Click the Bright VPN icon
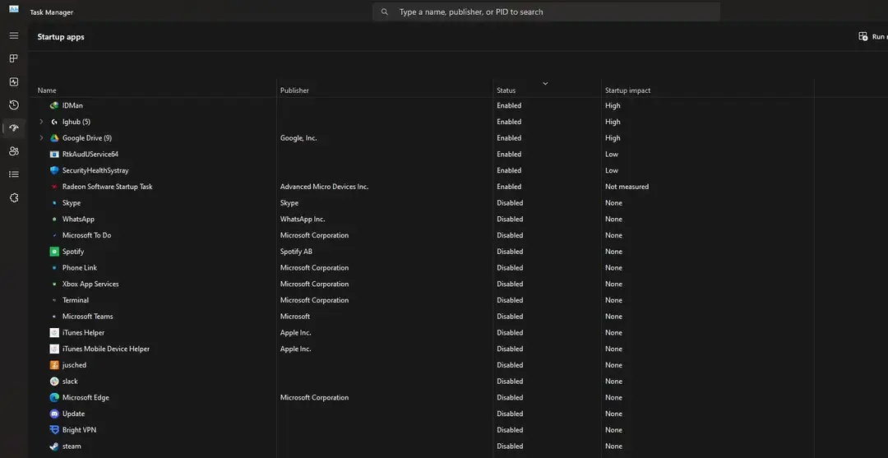888x458 pixels. [x=54, y=430]
